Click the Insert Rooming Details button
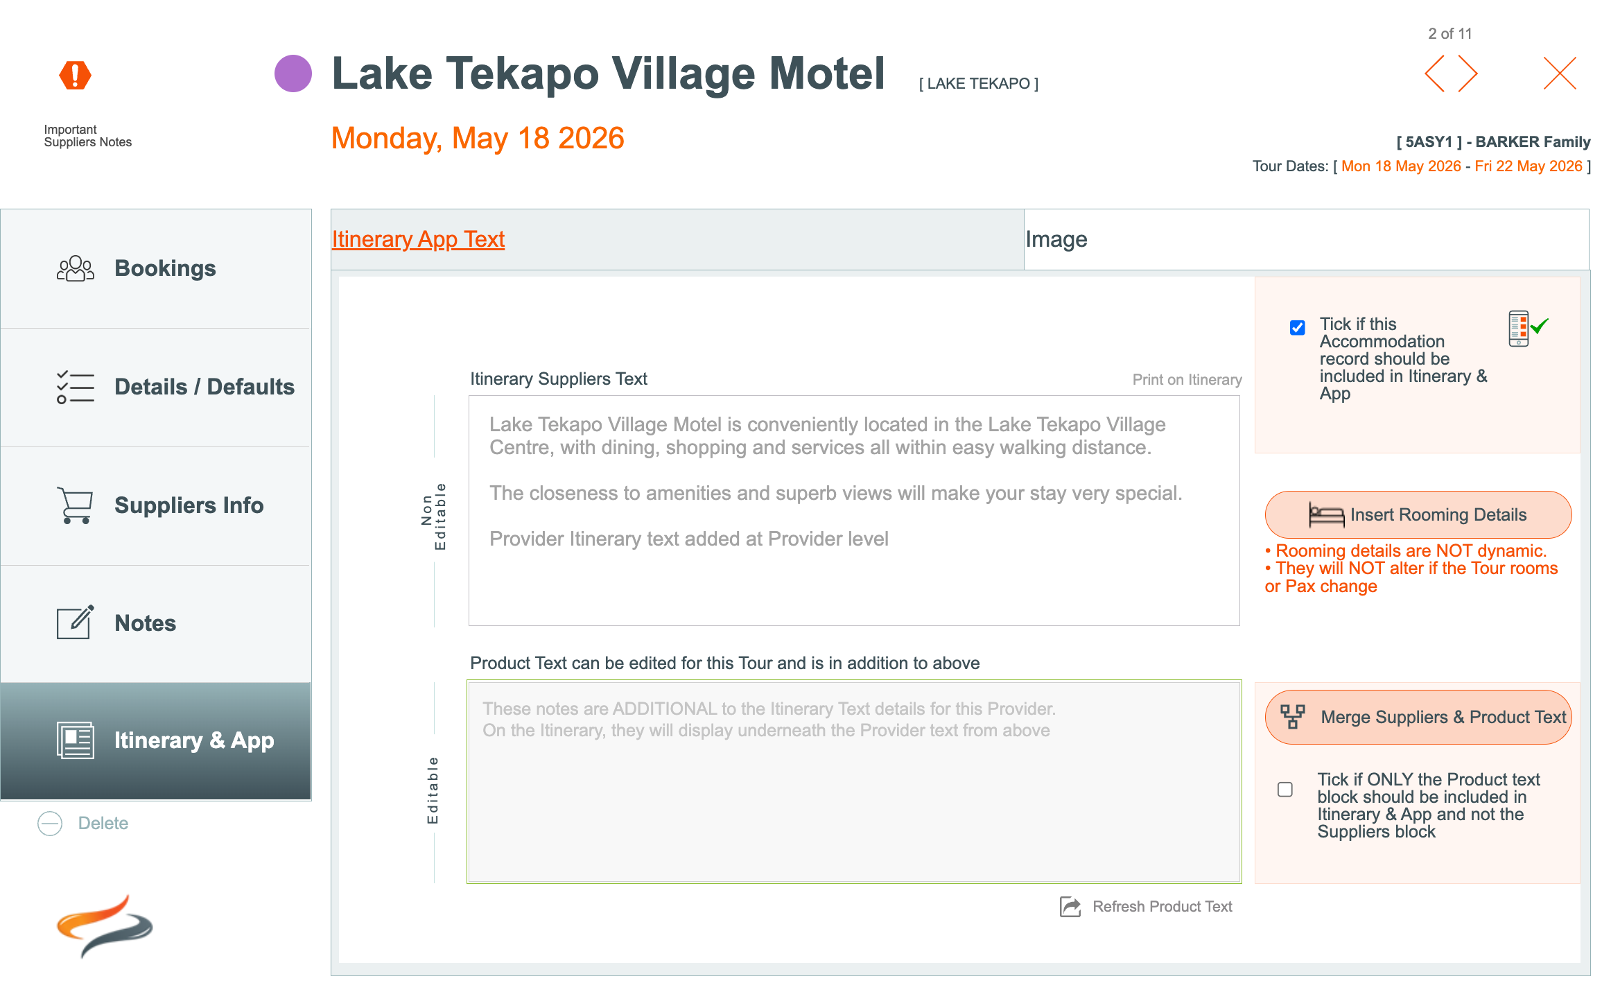 coord(1418,514)
